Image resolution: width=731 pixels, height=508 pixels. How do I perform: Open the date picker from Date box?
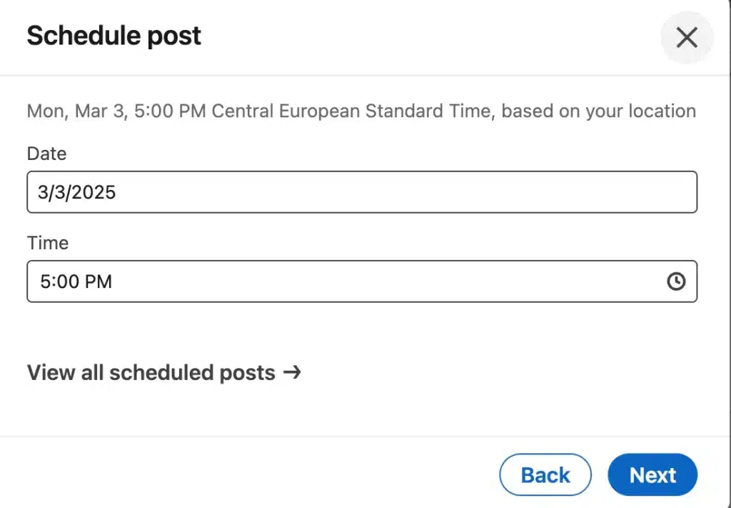pyautogui.click(x=362, y=191)
